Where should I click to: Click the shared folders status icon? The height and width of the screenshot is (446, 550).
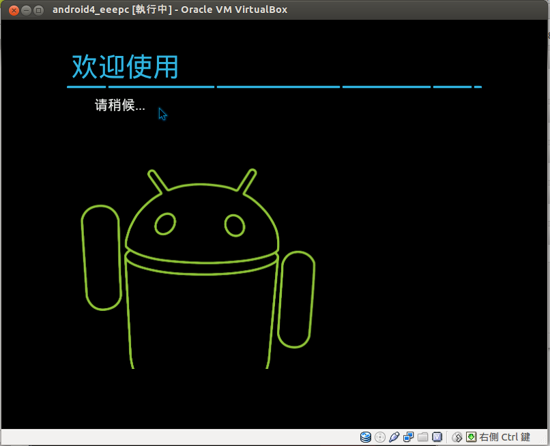pyautogui.click(x=422, y=437)
